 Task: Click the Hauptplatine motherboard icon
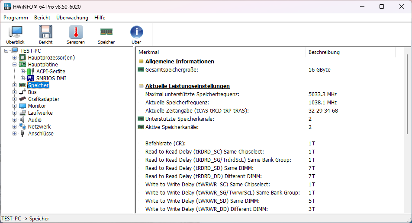coord(23,64)
